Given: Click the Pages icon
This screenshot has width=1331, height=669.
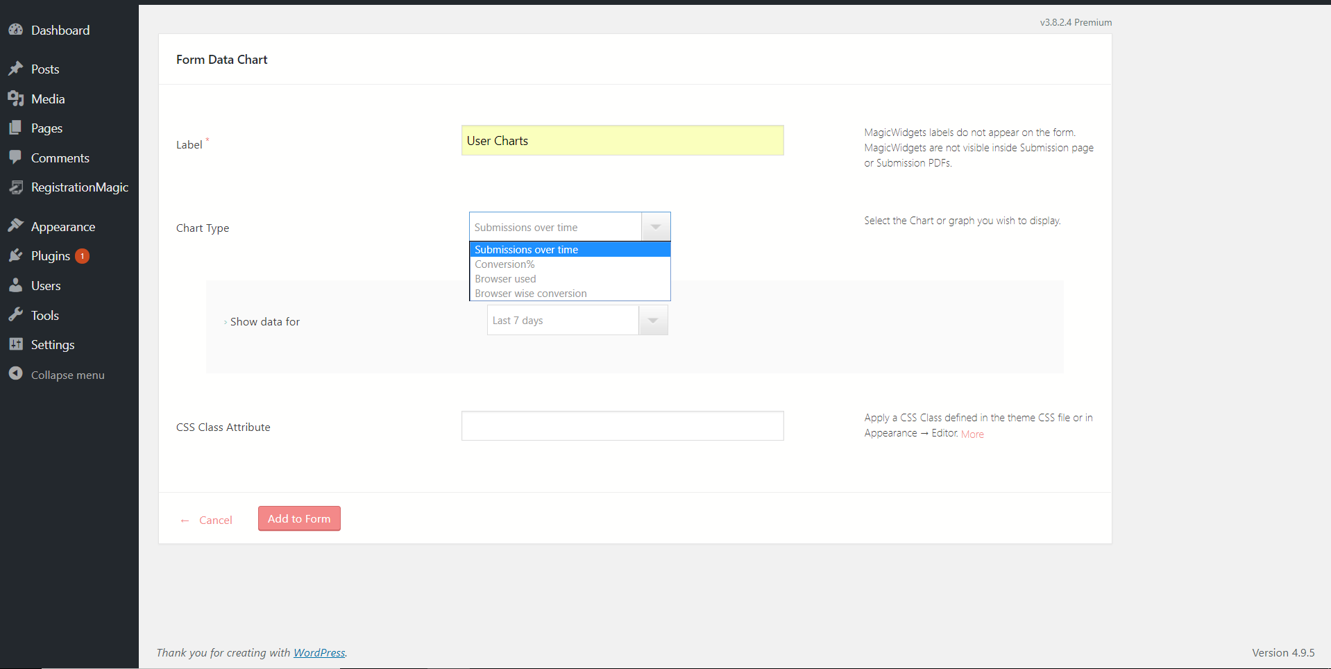Looking at the screenshot, I should (17, 128).
